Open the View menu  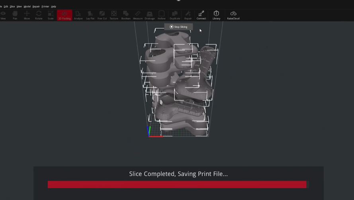point(19,6)
